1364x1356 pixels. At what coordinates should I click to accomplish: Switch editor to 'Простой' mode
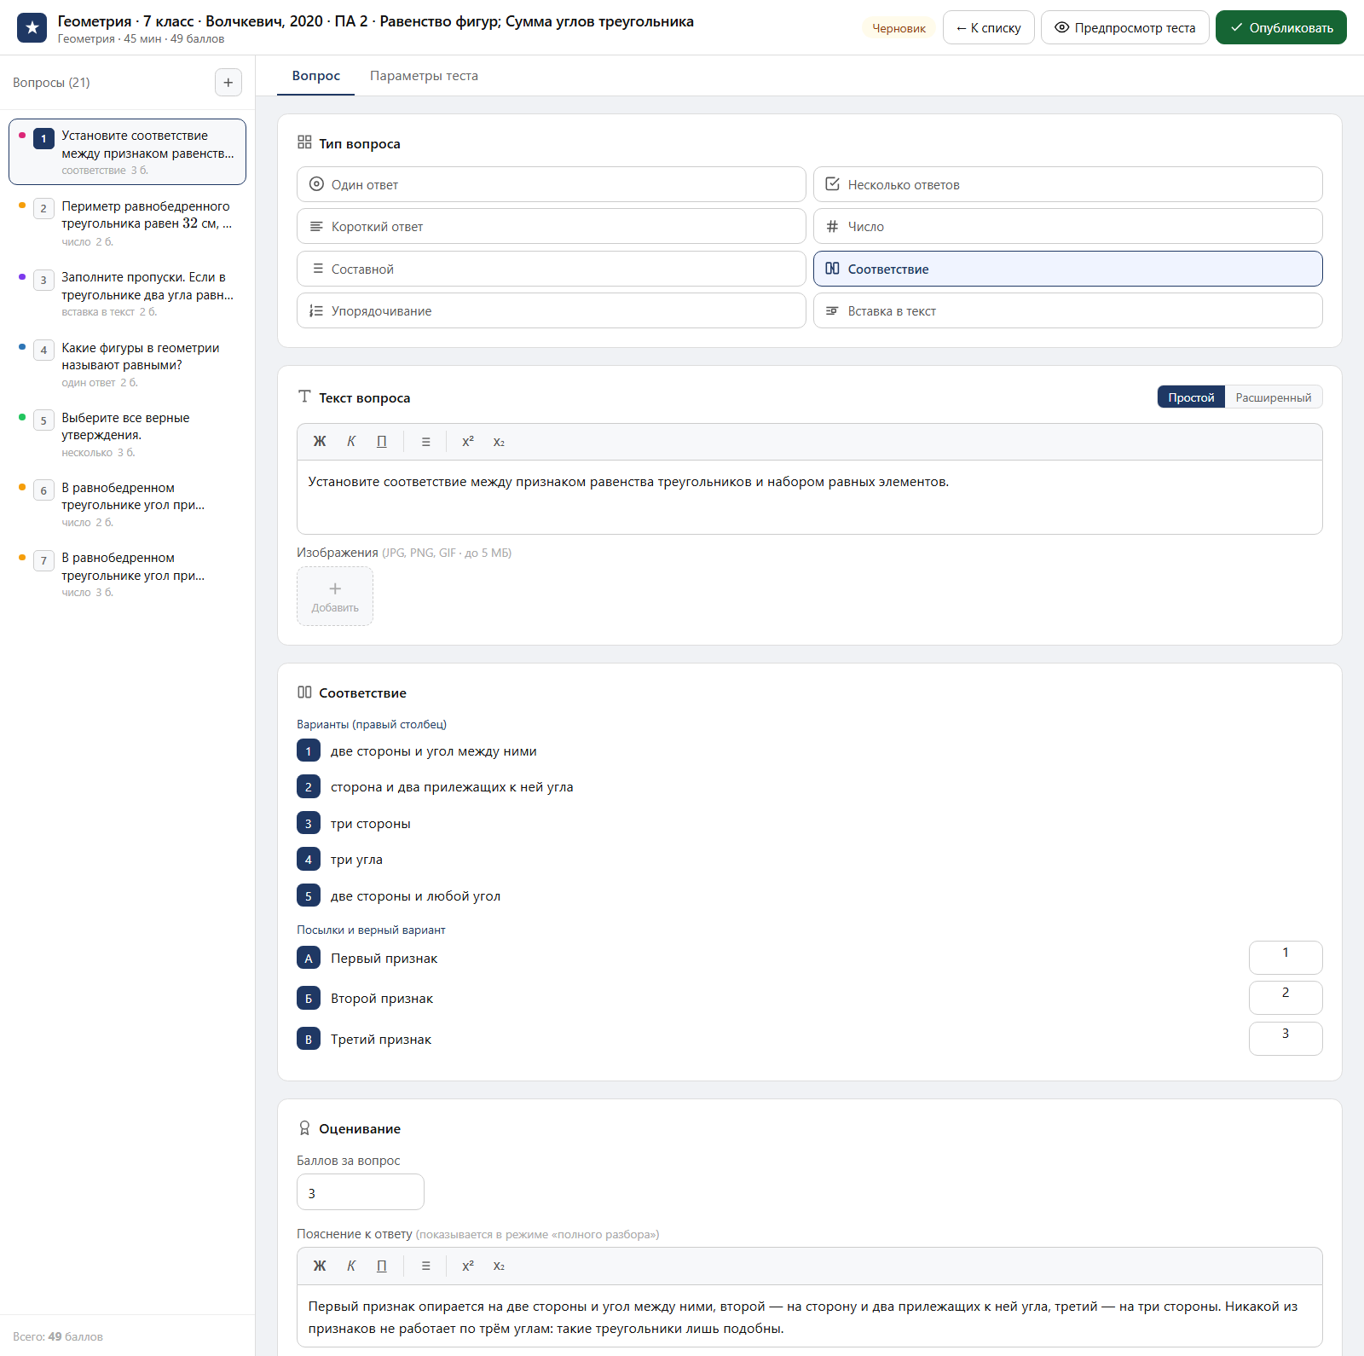1191,397
